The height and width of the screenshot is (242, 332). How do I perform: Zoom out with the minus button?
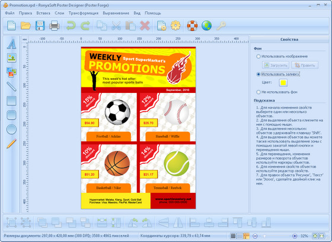click(x=255, y=236)
